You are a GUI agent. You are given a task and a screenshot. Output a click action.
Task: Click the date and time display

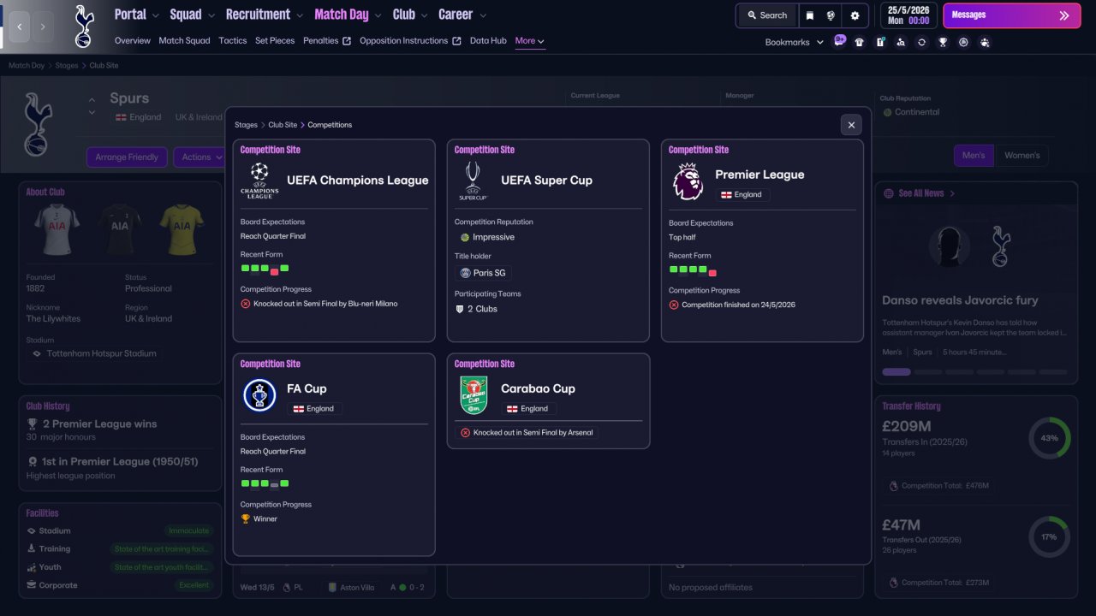point(909,15)
